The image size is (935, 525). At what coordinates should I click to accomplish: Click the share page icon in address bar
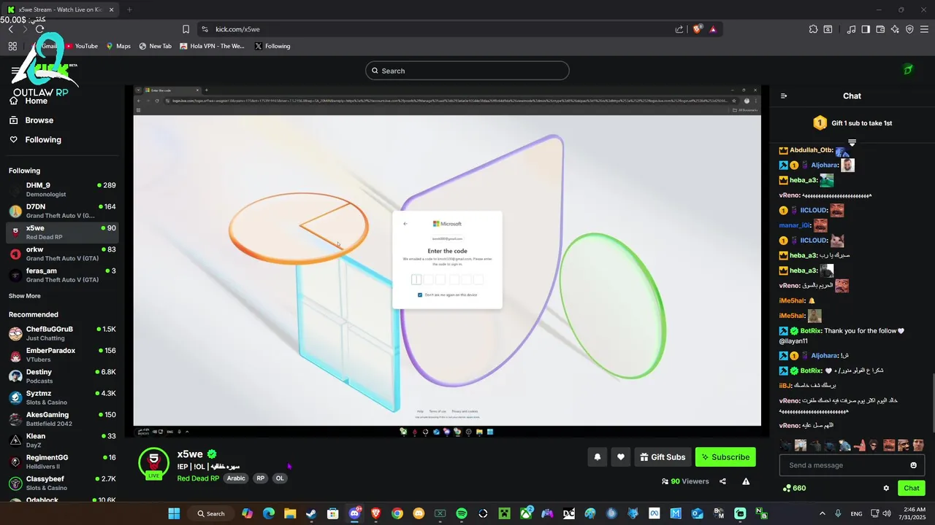pyautogui.click(x=679, y=29)
